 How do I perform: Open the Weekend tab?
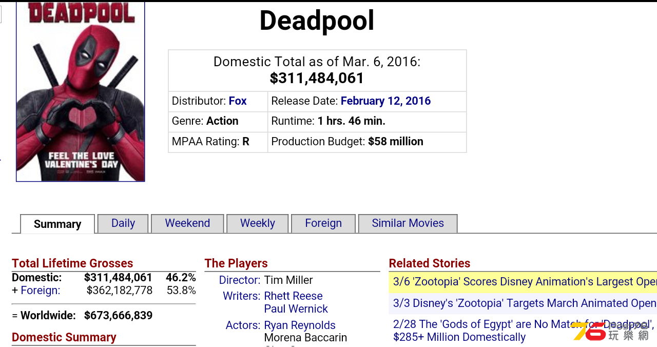coord(187,223)
